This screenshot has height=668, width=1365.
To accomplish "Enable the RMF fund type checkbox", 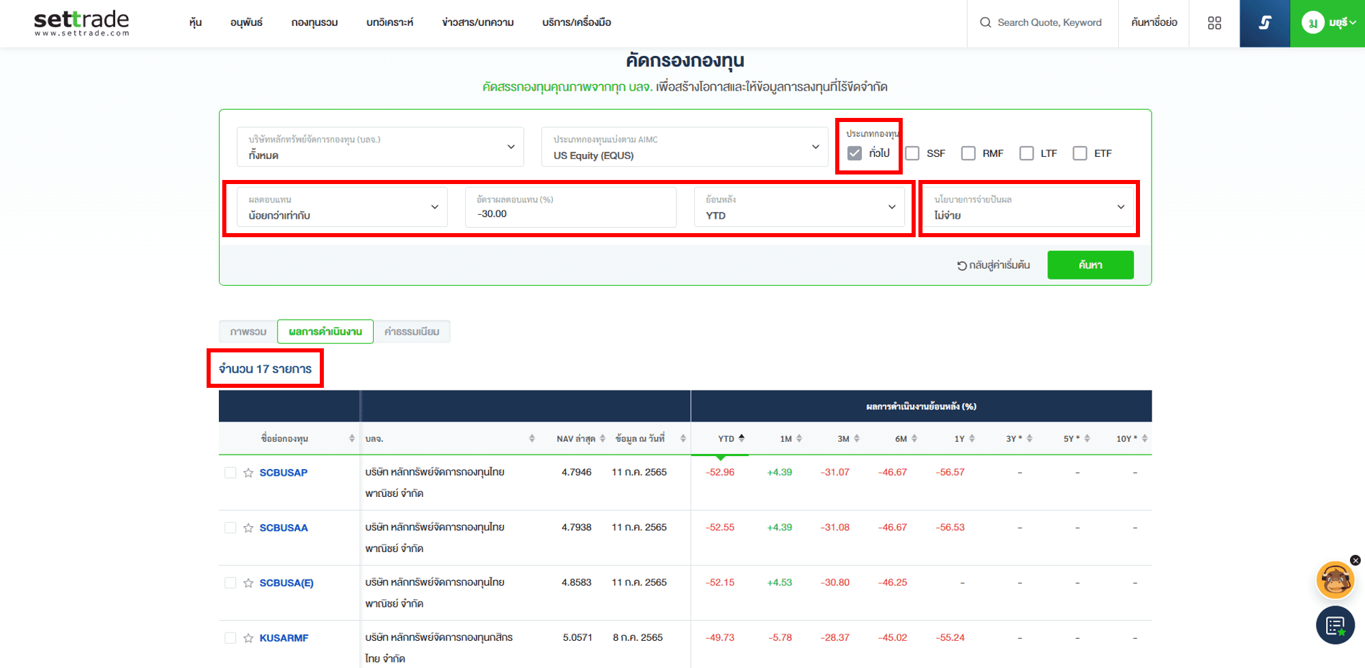I will (x=968, y=153).
